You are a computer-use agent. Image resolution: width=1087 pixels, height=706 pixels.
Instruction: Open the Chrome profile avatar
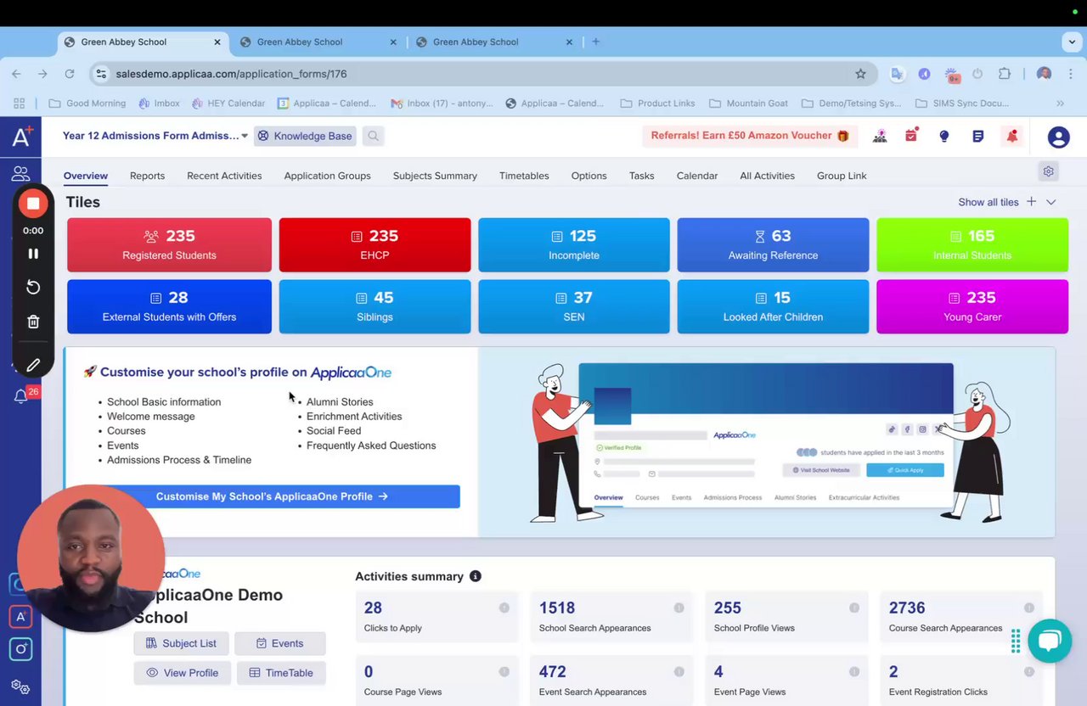[x=1044, y=74]
